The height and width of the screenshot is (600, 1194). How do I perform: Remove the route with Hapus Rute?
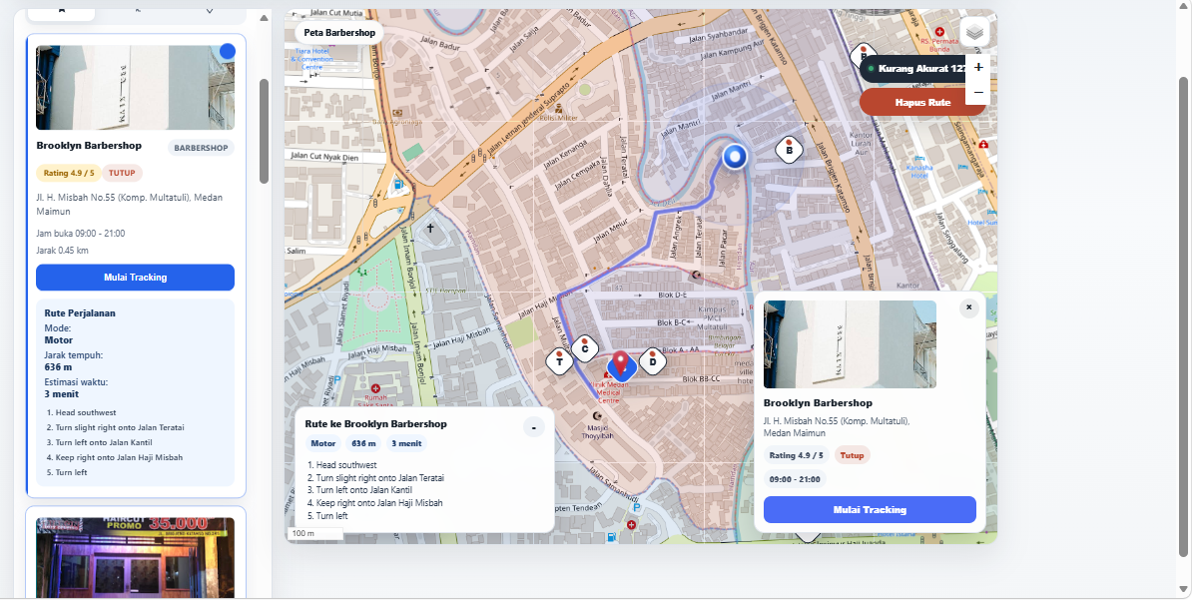pos(922,102)
